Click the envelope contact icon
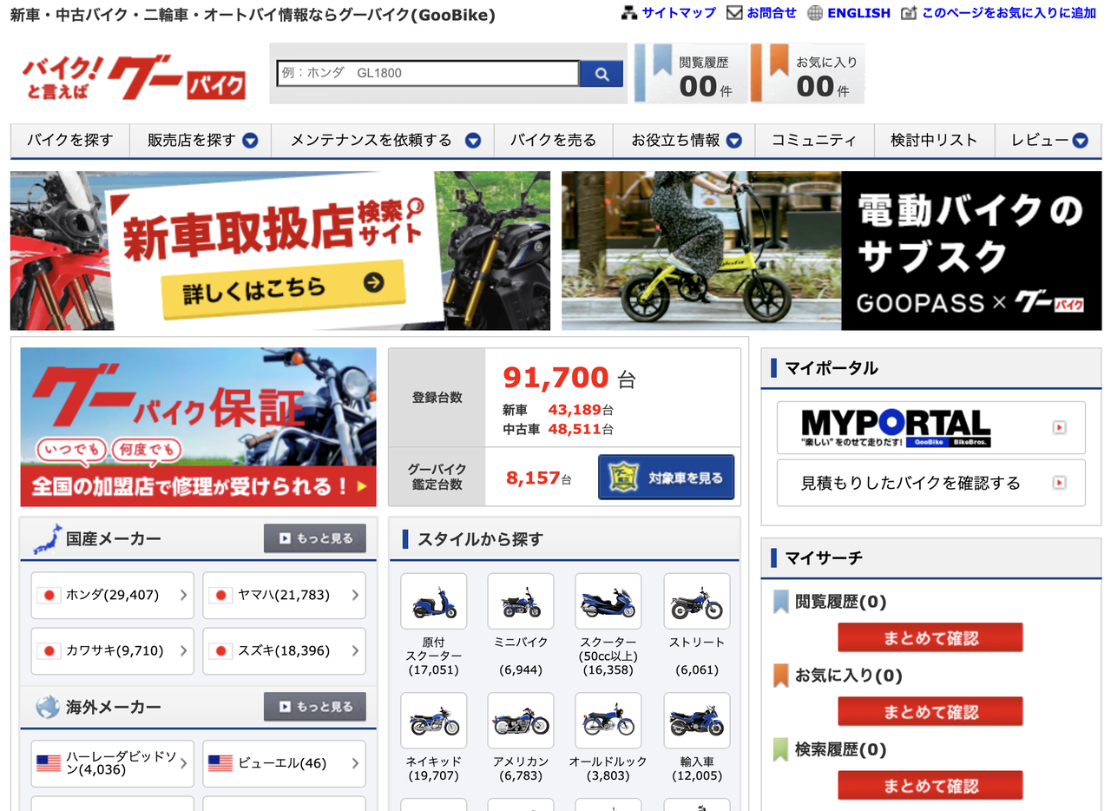Viewport: 1111px width, 811px height. point(734,13)
